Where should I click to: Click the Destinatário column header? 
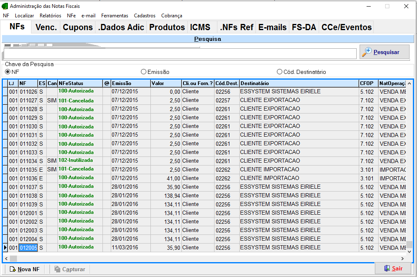coord(298,83)
